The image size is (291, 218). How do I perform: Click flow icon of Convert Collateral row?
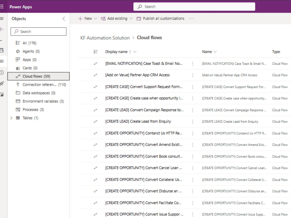tap(95, 180)
